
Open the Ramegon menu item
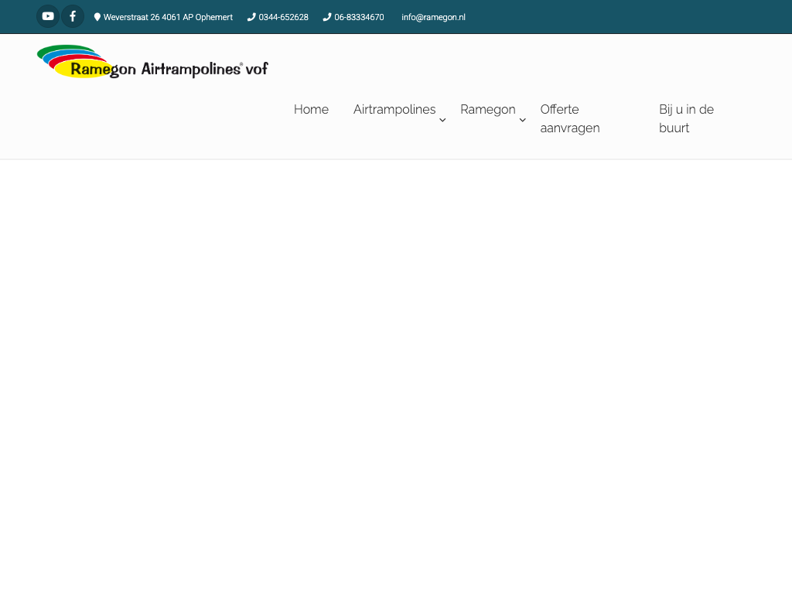(487, 110)
